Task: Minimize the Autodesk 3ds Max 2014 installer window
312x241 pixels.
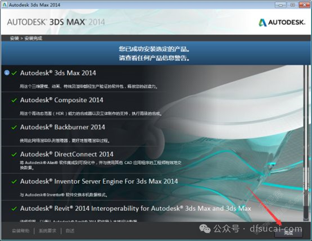Action: click(x=281, y=5)
